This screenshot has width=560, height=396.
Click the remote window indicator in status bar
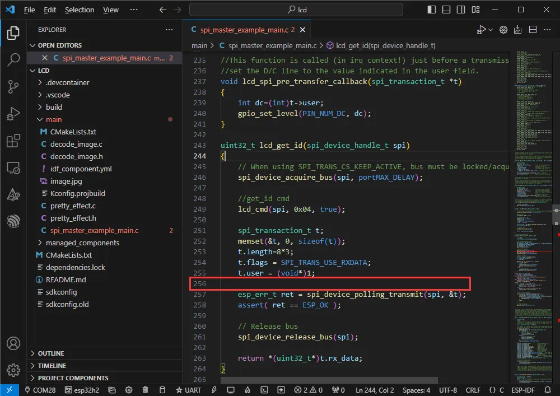(x=10, y=390)
